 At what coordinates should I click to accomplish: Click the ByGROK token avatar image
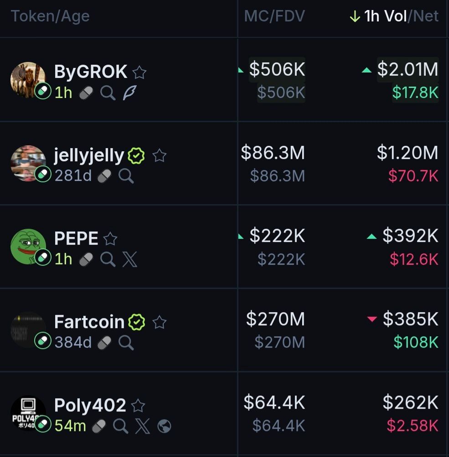(x=27, y=79)
